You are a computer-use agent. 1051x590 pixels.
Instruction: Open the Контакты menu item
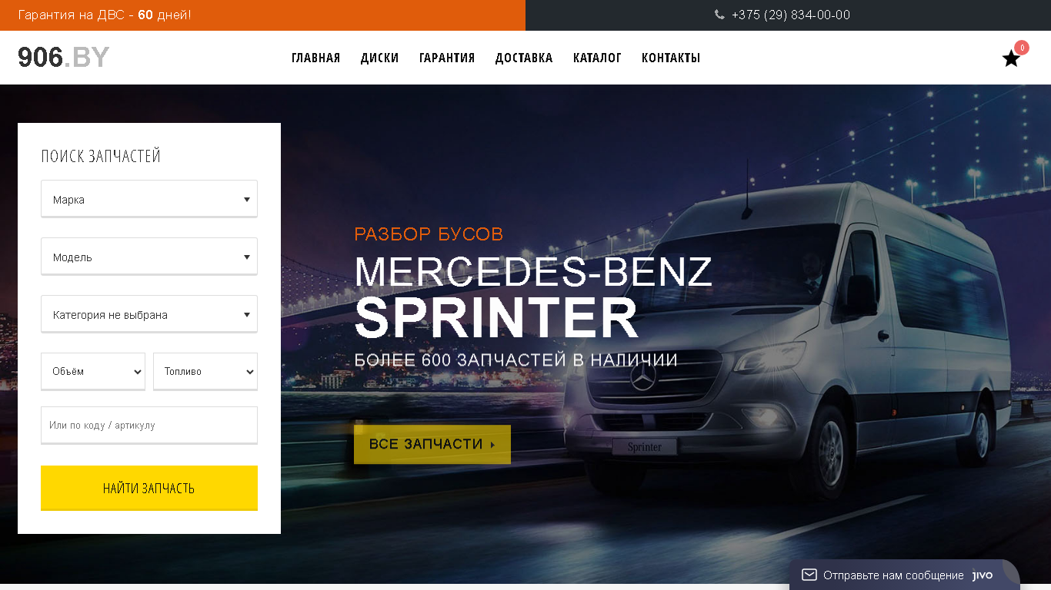pyautogui.click(x=671, y=58)
